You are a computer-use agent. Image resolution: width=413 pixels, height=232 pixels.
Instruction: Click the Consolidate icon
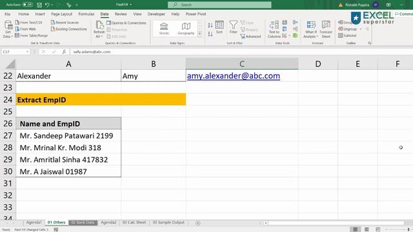pos(296,23)
